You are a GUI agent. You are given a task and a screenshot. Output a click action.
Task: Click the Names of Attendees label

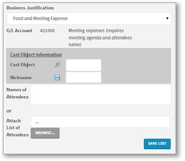click(x=17, y=93)
